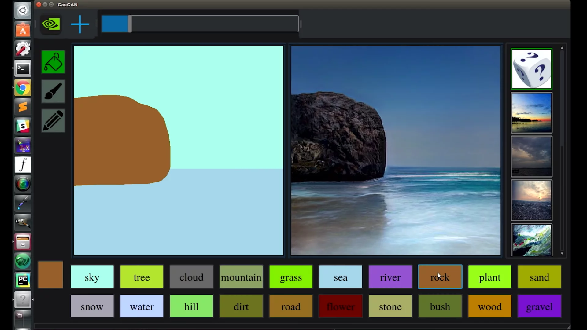
Task: Click the random dice style thumbnail
Action: [x=531, y=69]
